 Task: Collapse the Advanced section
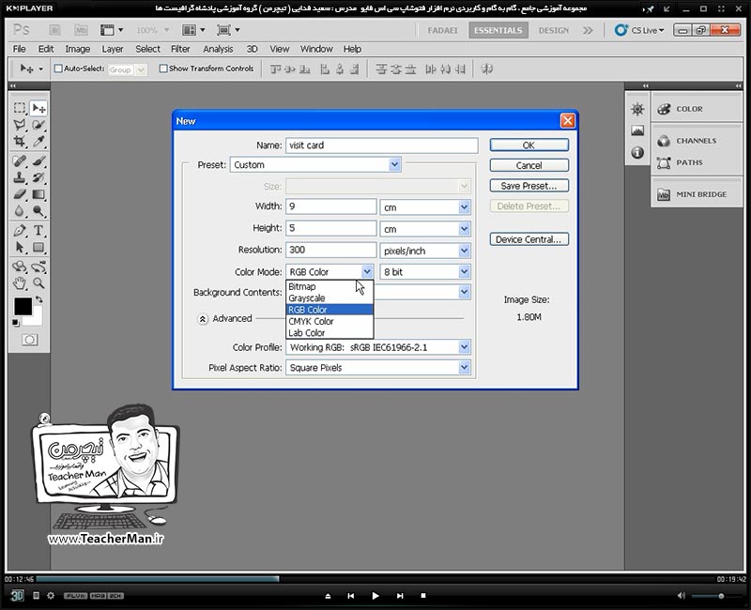tap(203, 319)
